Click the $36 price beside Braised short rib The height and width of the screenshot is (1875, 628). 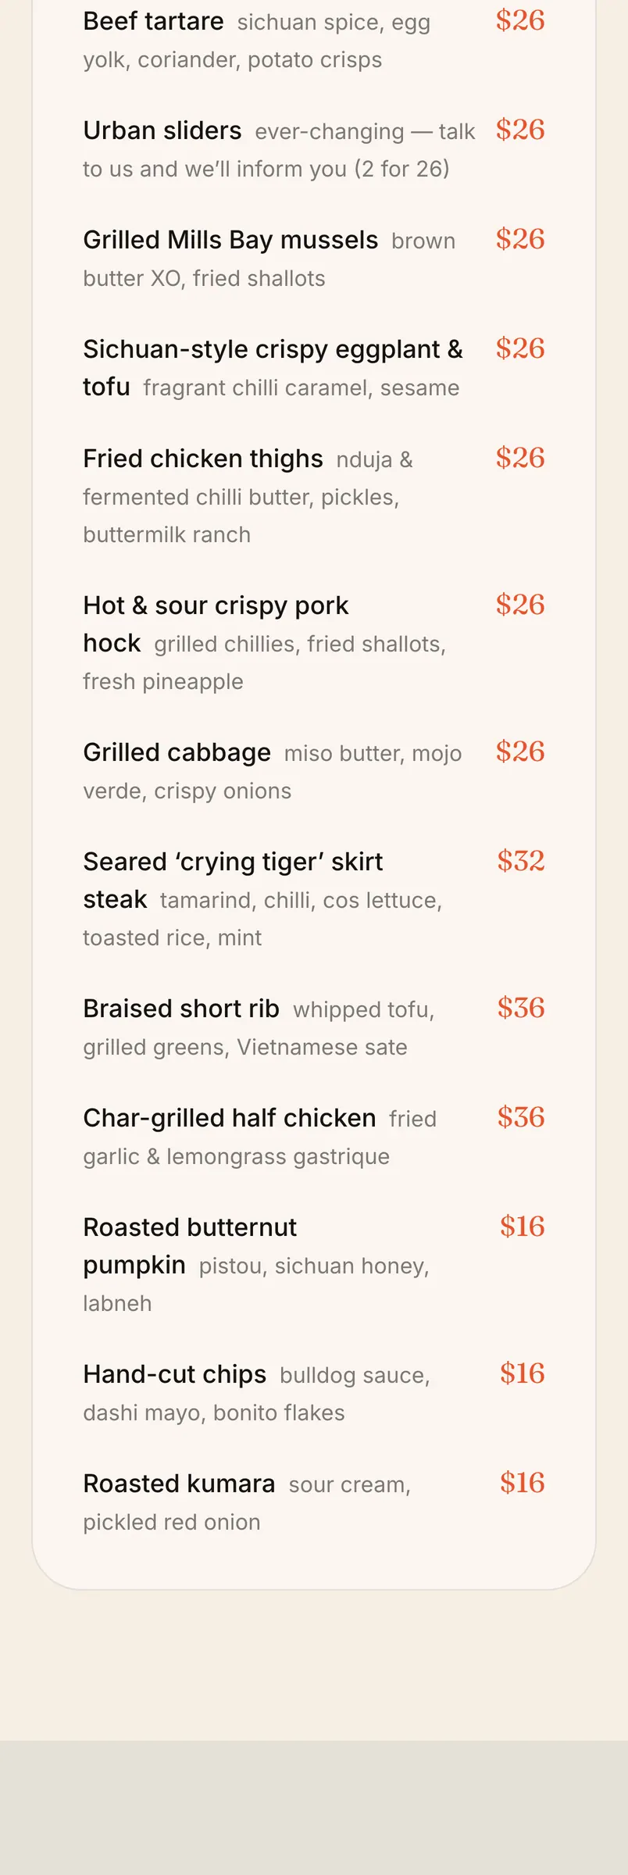[521, 1008]
